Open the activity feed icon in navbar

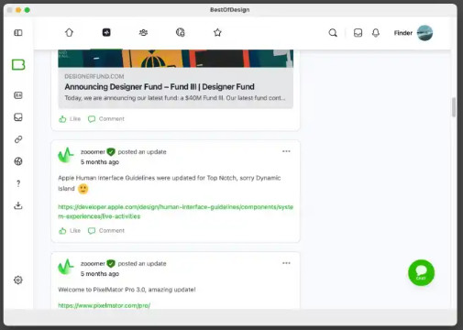(106, 32)
